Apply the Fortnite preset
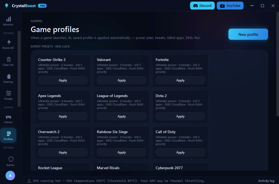The width and height of the screenshot is (279, 184). tap(180, 80)
